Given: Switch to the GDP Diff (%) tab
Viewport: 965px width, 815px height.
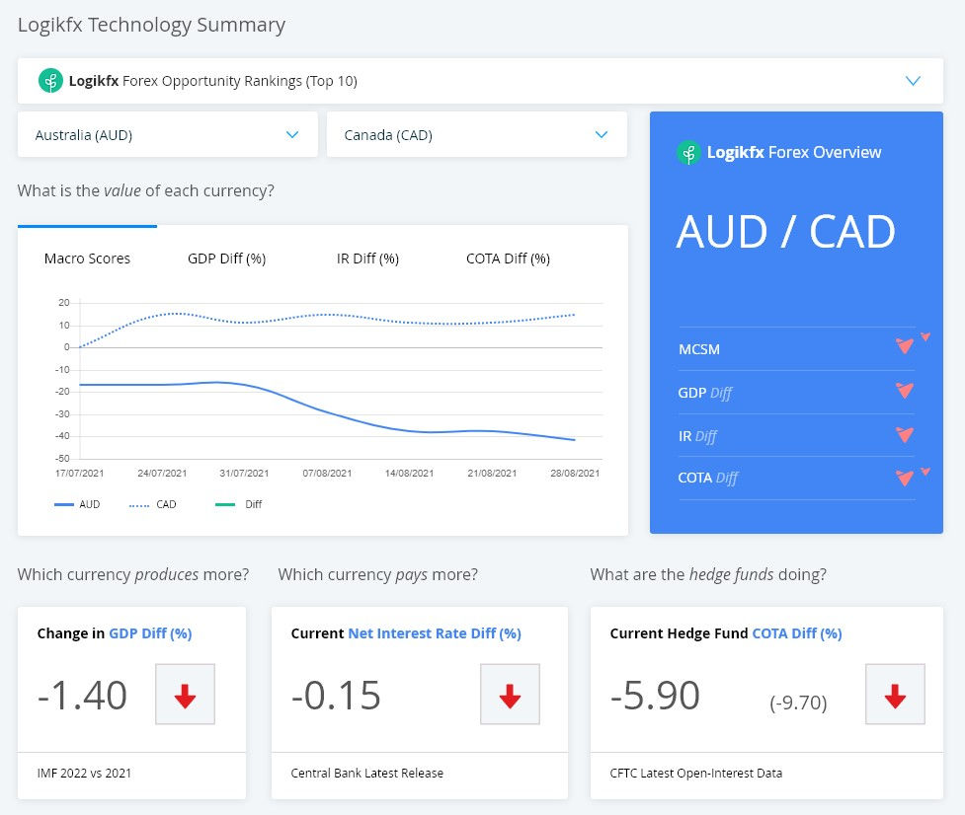Looking at the screenshot, I should coord(226,259).
